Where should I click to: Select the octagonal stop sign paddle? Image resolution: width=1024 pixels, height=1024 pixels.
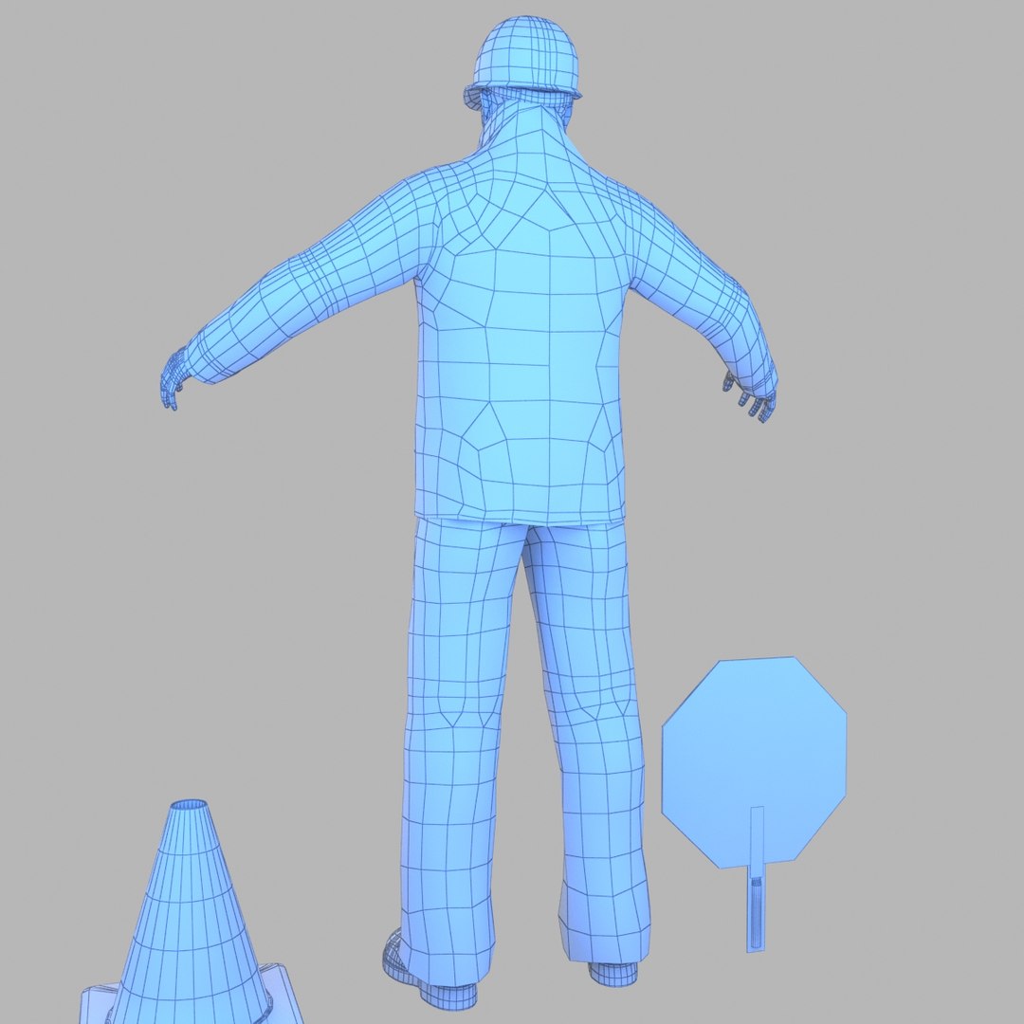click(755, 764)
